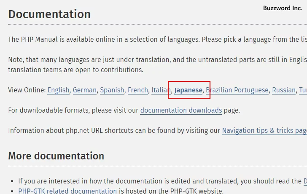Viewport: 307px width, 194px height.
Task: Open Navigation tips & tricks page
Action: (264, 131)
